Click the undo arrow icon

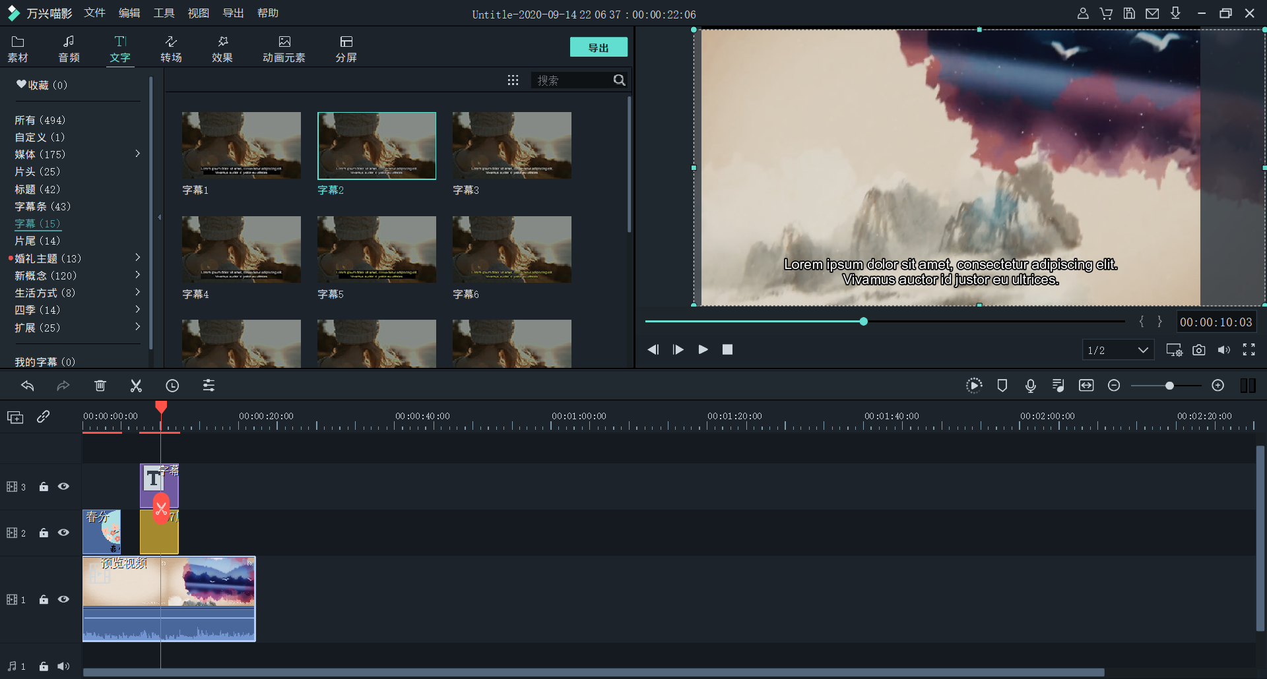pyautogui.click(x=28, y=386)
